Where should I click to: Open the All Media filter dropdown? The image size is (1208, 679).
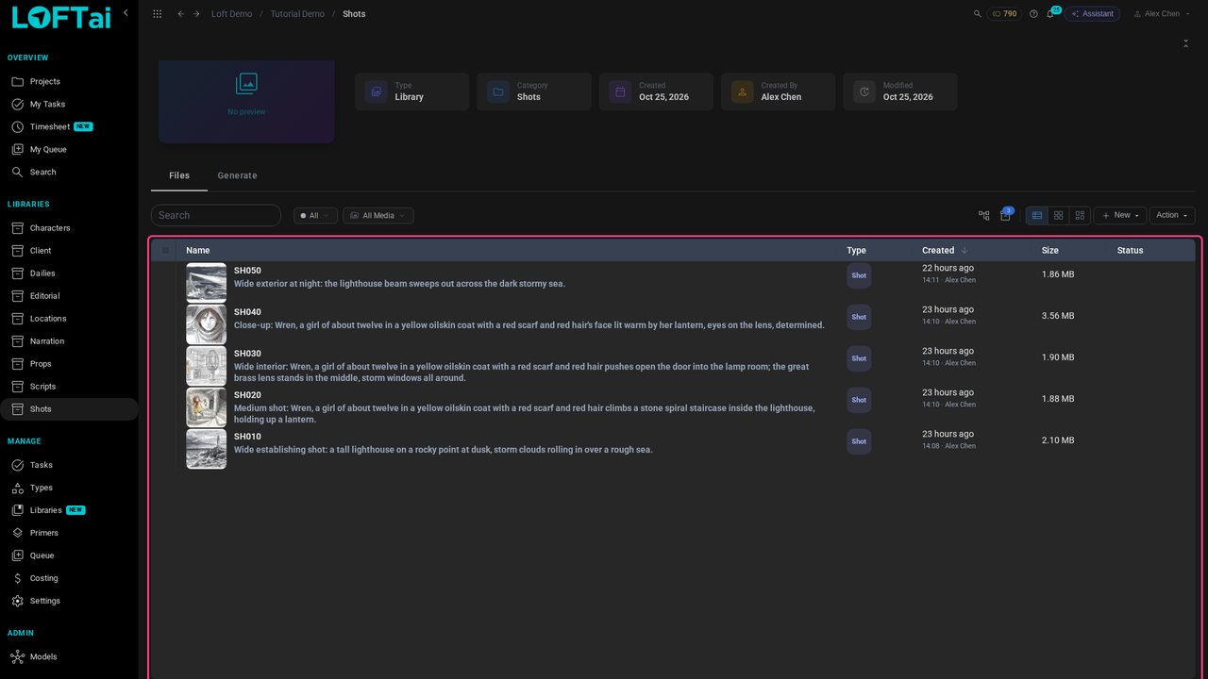(x=378, y=216)
